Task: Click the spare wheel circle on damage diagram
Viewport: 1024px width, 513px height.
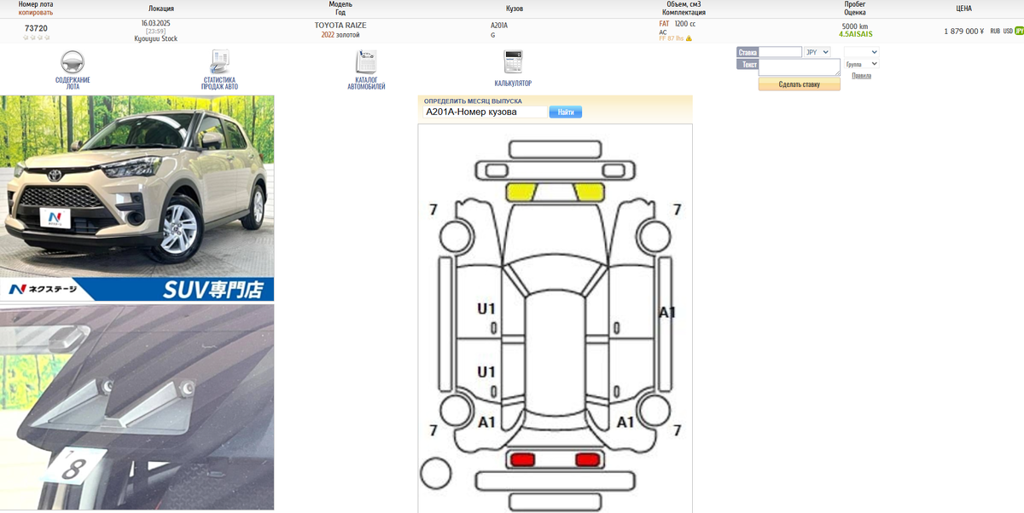Action: pos(435,472)
